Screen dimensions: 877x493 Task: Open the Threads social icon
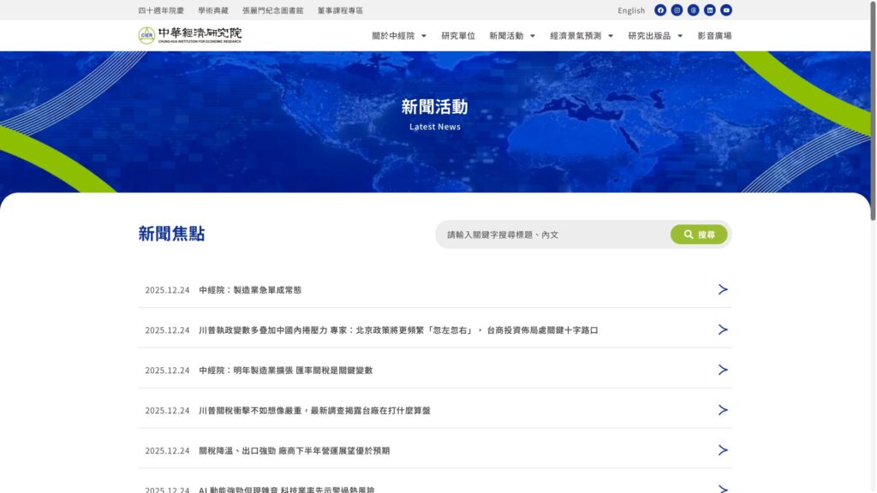pyautogui.click(x=694, y=10)
